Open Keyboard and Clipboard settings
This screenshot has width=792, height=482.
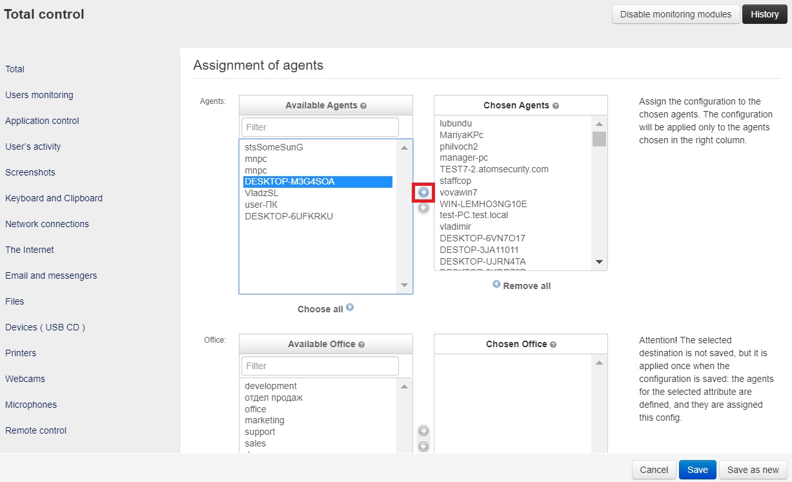click(x=54, y=198)
